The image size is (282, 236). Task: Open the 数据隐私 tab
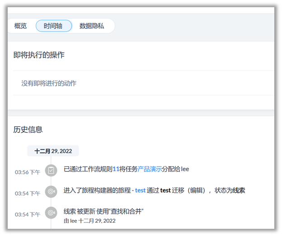click(x=92, y=26)
